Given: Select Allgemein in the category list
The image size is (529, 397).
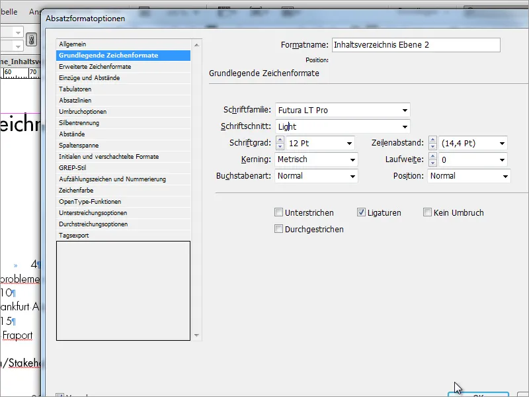Looking at the screenshot, I should [x=123, y=44].
